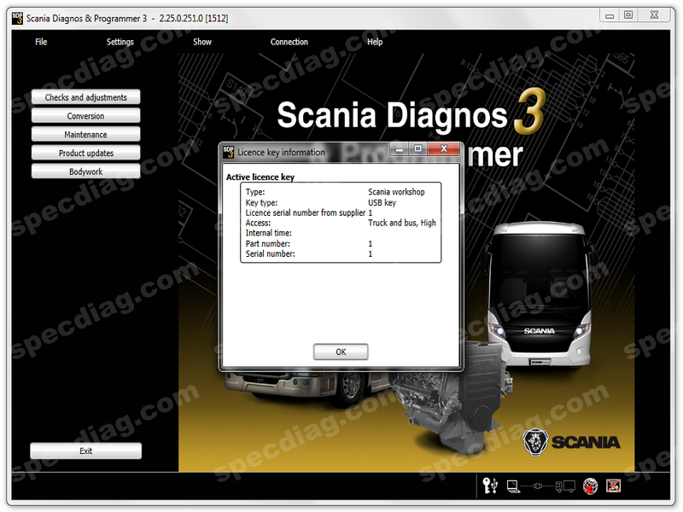Open the Show menu
Image resolution: width=683 pixels, height=512 pixels.
pyautogui.click(x=202, y=42)
